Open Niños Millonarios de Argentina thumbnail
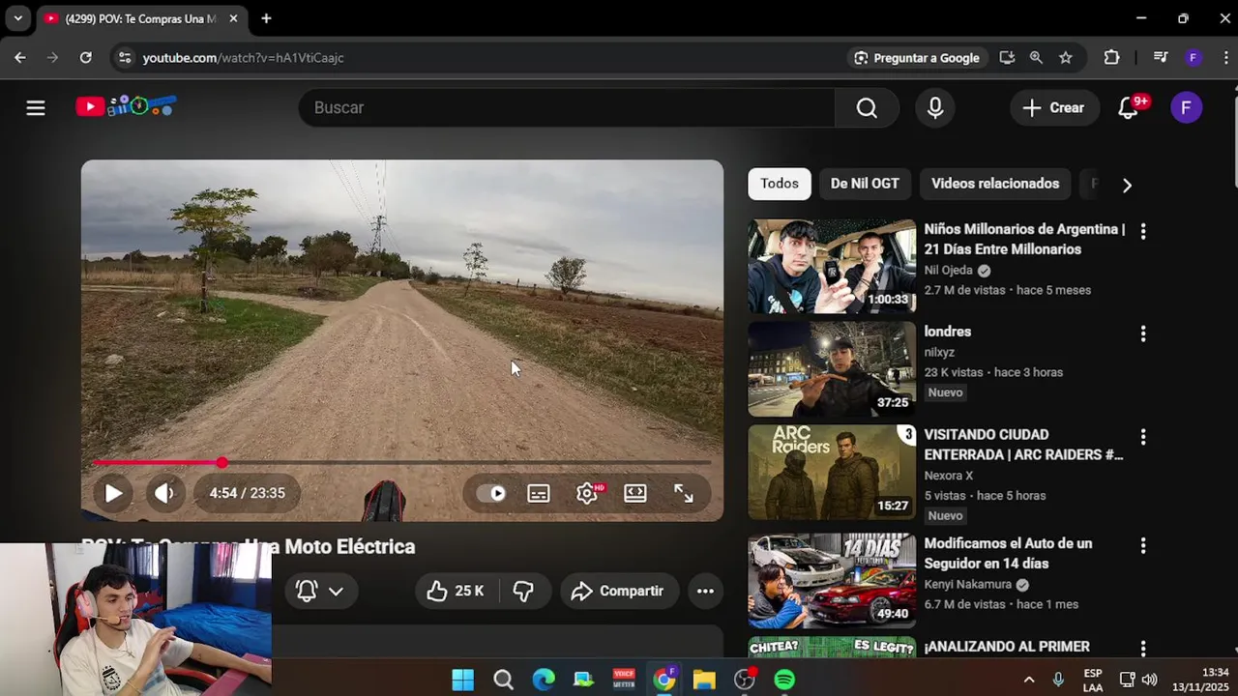Screen dimensions: 1238x696 (x=832, y=267)
